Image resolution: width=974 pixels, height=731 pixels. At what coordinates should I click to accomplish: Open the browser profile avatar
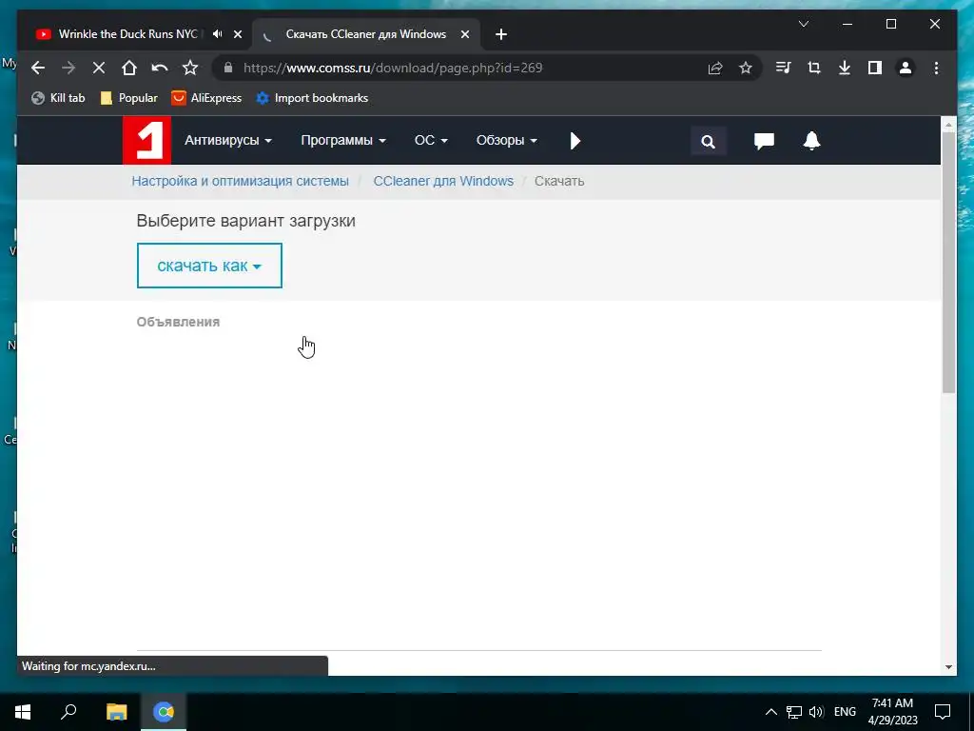[906, 68]
